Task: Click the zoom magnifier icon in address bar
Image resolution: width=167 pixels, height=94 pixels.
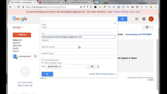Action: coord(84,7)
